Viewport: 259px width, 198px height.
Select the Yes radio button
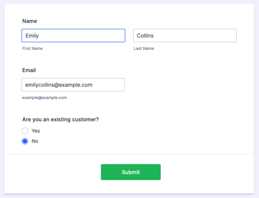coord(25,131)
